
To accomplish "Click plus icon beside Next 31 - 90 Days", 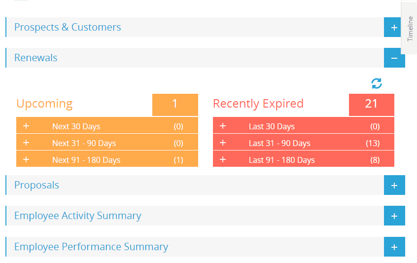I will point(26,143).
